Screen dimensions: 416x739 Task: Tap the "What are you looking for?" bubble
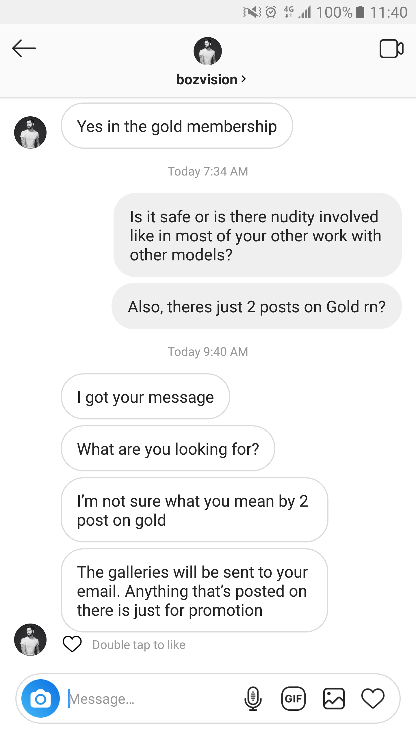168,449
